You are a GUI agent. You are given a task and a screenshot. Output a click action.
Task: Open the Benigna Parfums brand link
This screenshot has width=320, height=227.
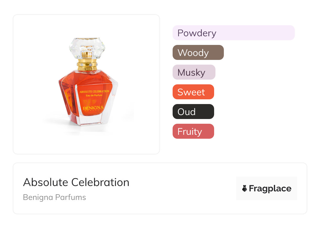point(54,197)
